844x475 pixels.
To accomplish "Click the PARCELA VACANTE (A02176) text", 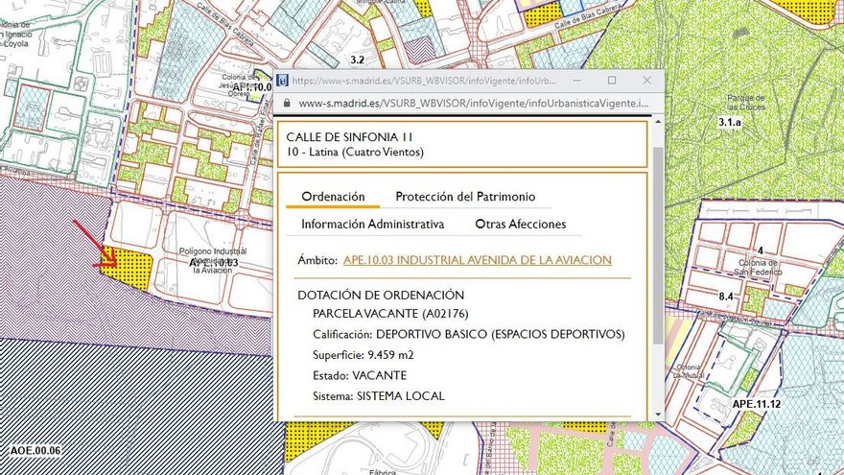I will click(390, 314).
